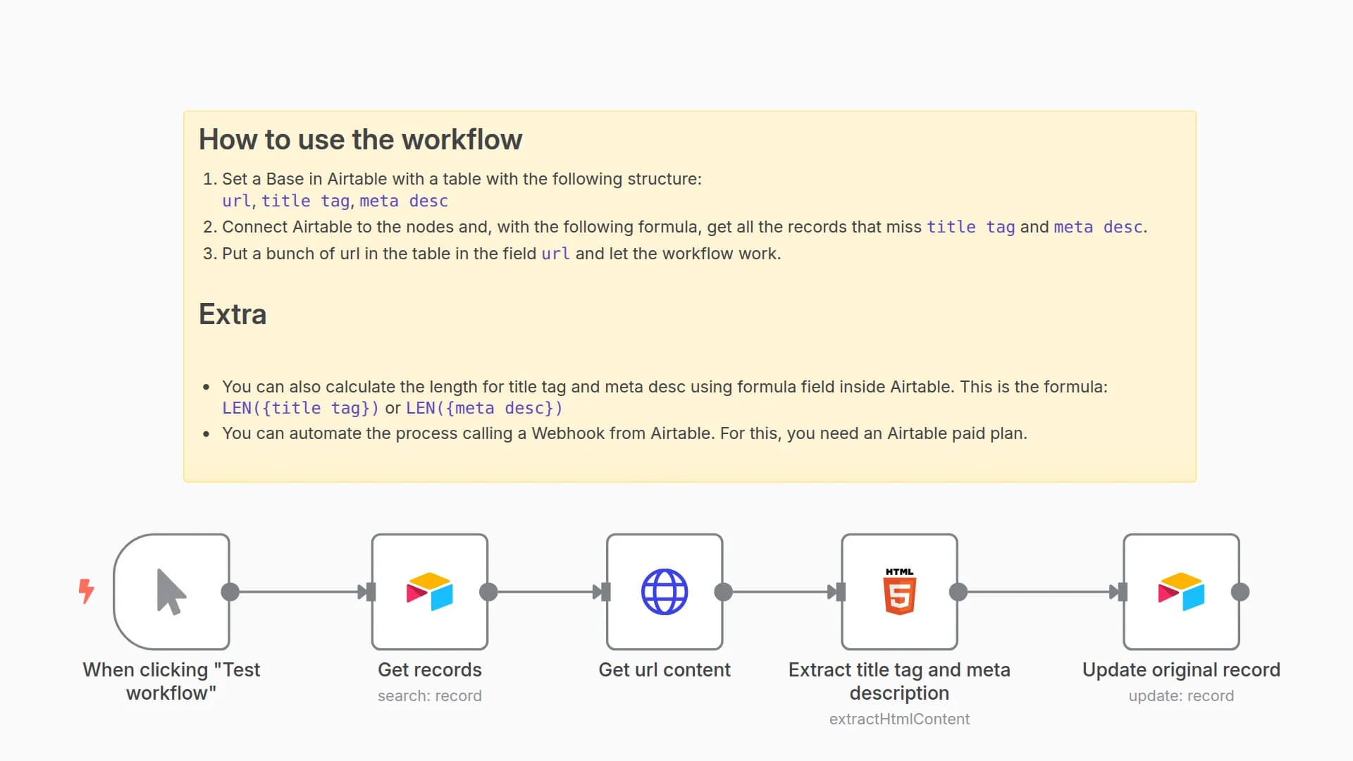Viewport: 1353px width, 761px height.
Task: Click input connector of Update original record node
Action: pyautogui.click(x=1122, y=592)
